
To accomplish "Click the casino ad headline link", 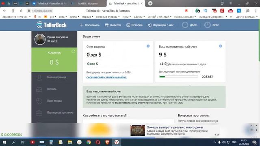I will pos(175,127).
